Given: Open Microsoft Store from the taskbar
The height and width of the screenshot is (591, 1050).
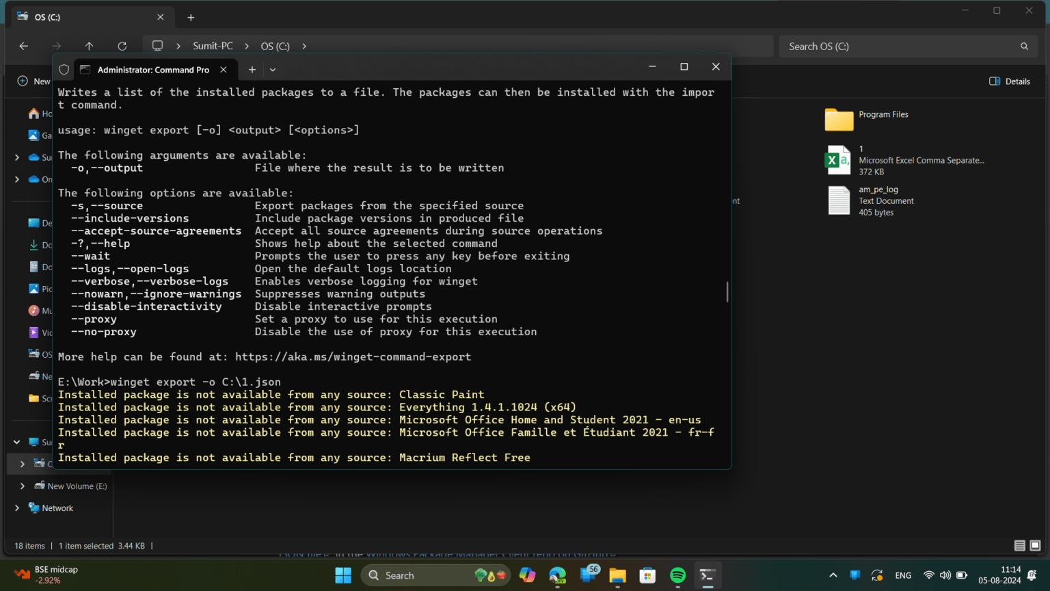Looking at the screenshot, I should (647, 575).
